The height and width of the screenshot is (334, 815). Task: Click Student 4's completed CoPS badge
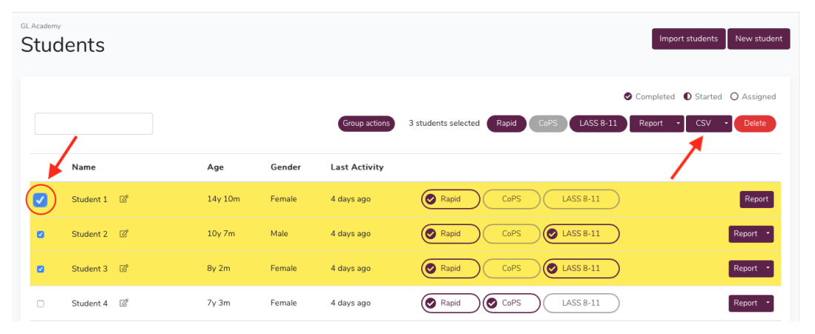click(511, 303)
